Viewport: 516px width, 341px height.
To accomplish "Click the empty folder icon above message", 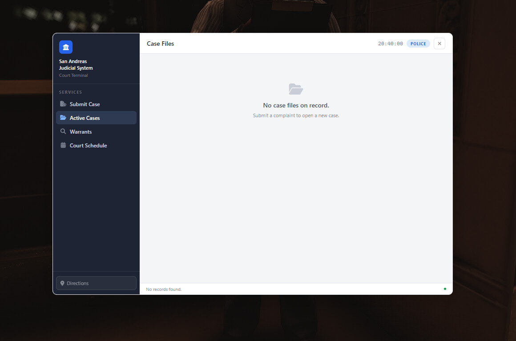I will [x=296, y=89].
